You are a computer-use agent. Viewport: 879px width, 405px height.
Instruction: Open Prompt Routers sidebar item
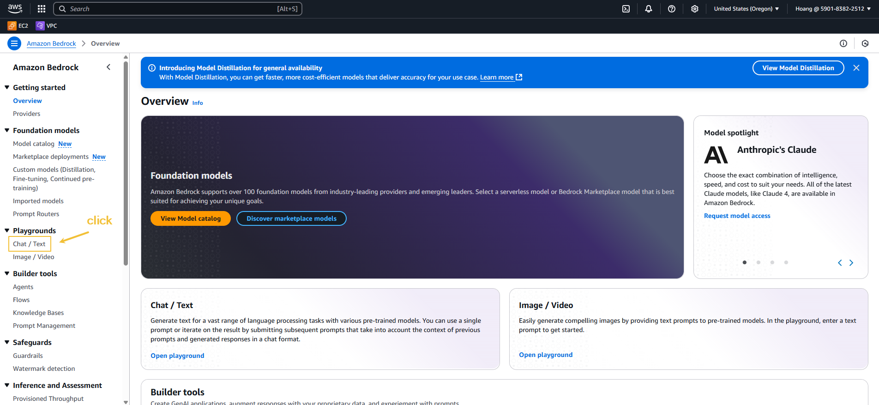tap(36, 214)
